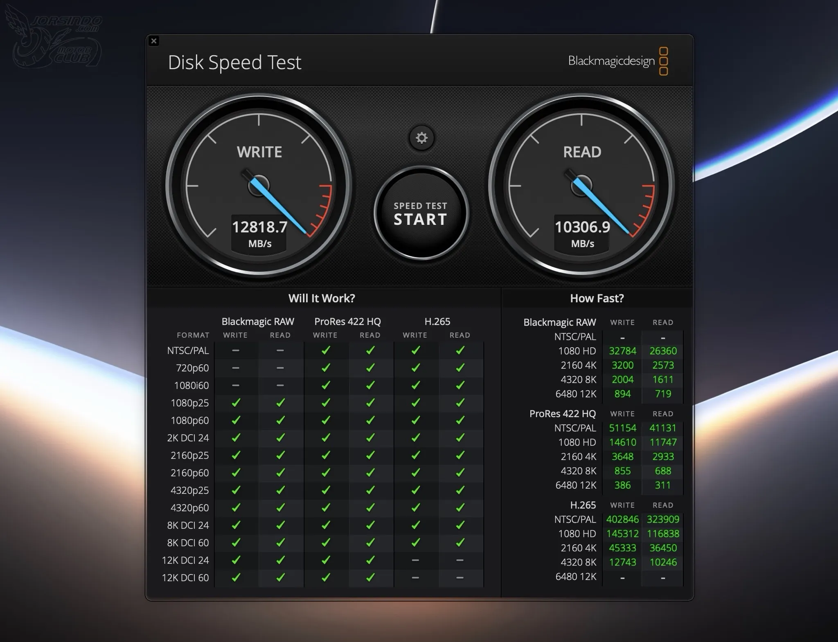Click the READ speed gauge
This screenshot has width=838, height=642.
pyautogui.click(x=581, y=186)
